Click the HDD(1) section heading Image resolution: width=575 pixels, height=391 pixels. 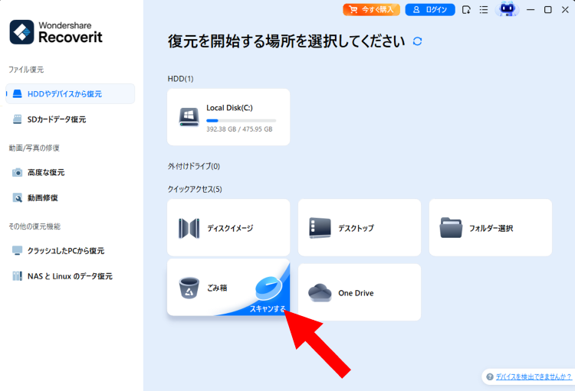point(180,79)
